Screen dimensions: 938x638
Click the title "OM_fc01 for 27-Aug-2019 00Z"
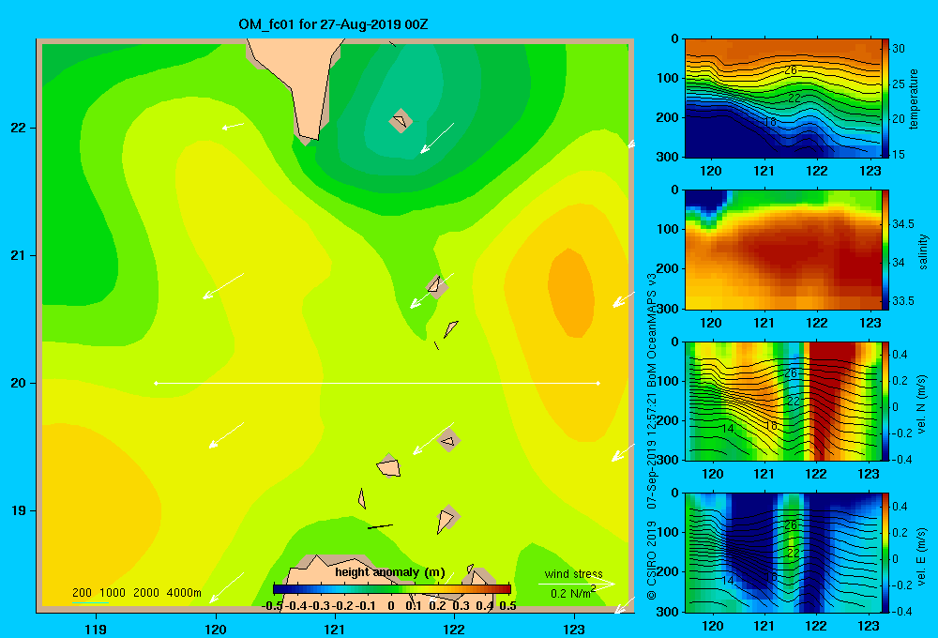click(x=333, y=24)
